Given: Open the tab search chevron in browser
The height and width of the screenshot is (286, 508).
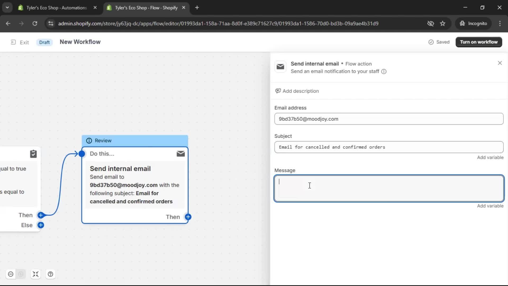Looking at the screenshot, I should tap(7, 7).
